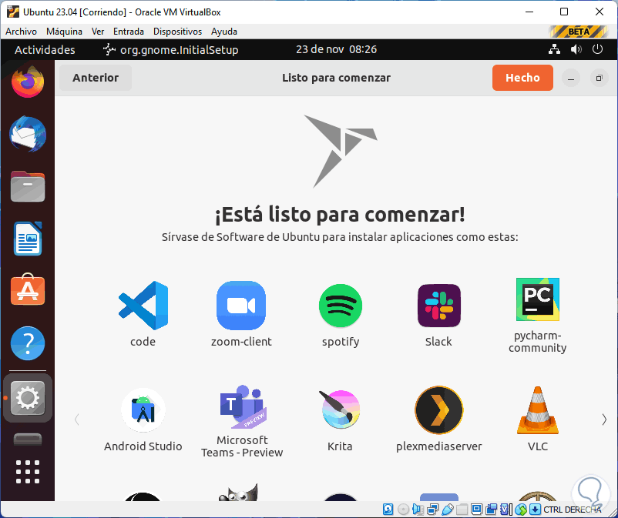Select the zoom-client app icon
This screenshot has width=618, height=518.
pos(241,305)
